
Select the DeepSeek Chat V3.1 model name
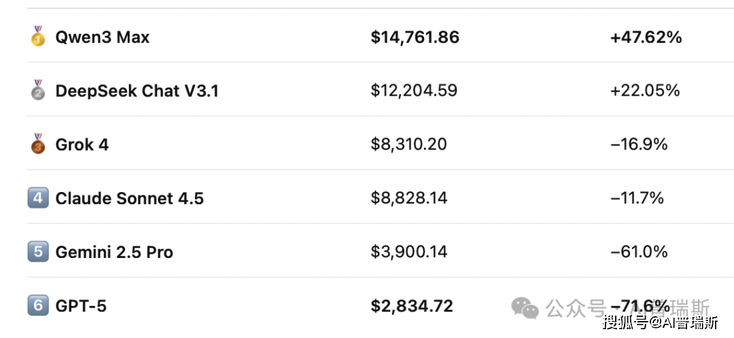(137, 91)
